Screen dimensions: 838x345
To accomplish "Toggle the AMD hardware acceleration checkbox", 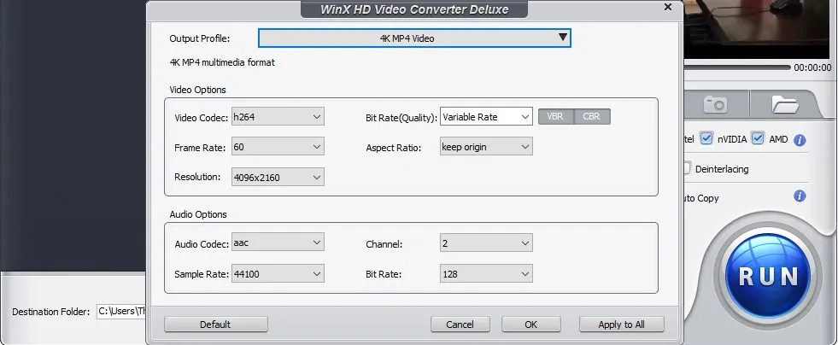I will [758, 139].
